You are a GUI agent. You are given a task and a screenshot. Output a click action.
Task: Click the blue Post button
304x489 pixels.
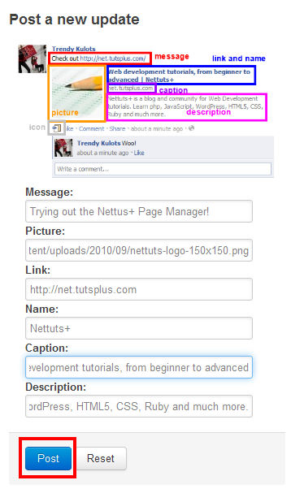pyautogui.click(x=49, y=458)
